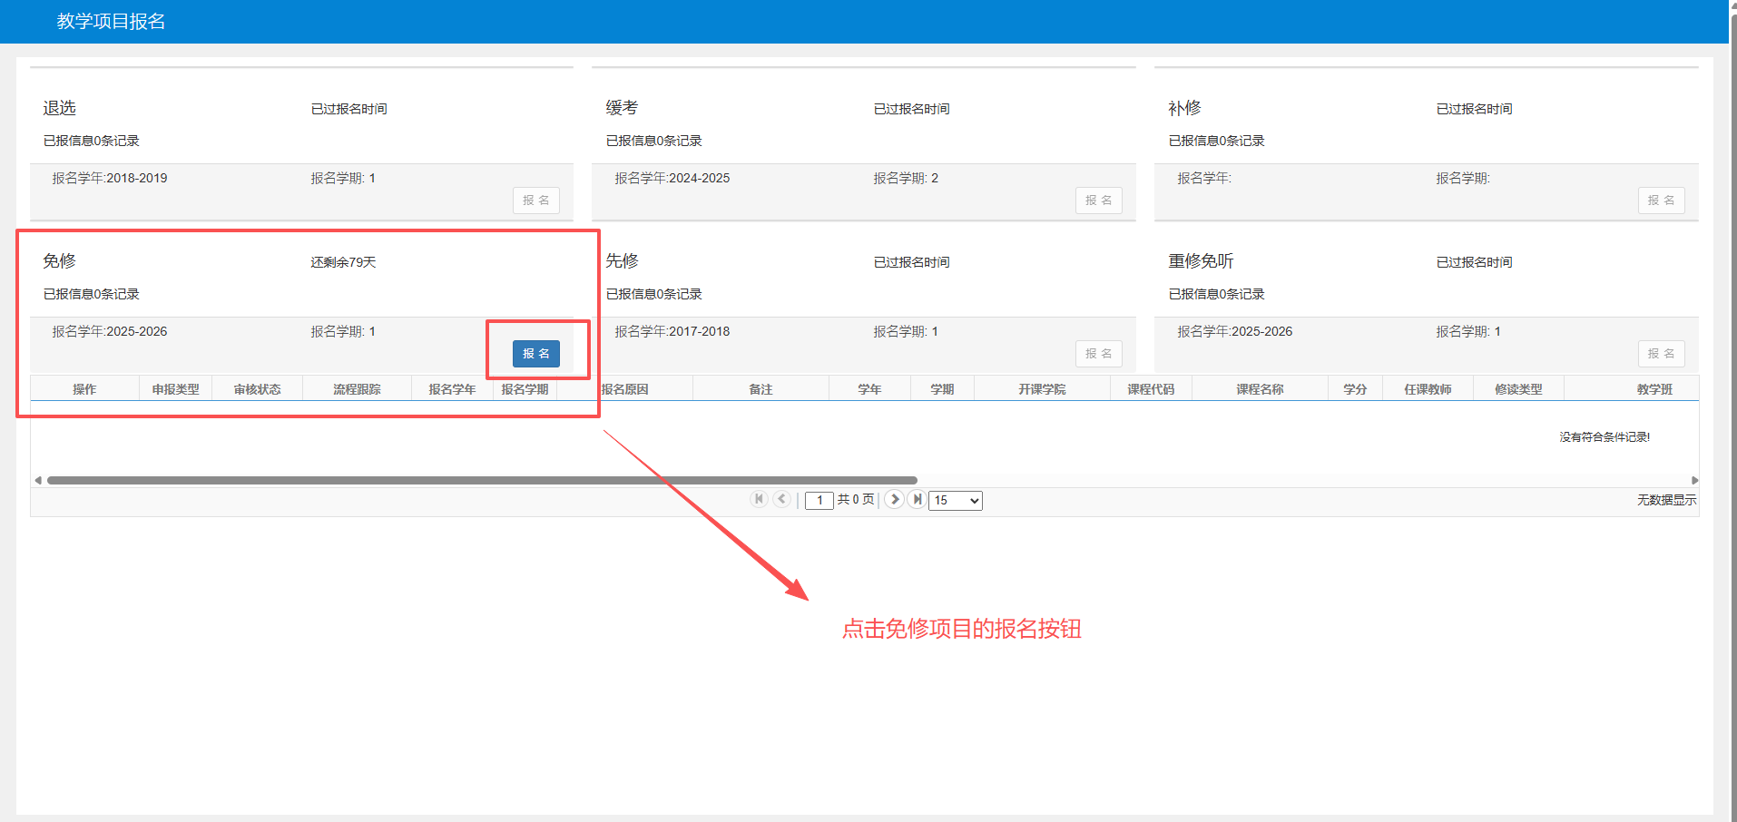1737x822 pixels.
Task: Click the 报名 button for 缓考
Action: [1098, 201]
